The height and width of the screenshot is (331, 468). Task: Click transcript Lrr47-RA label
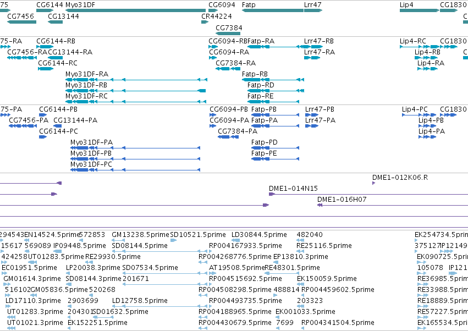click(320, 52)
